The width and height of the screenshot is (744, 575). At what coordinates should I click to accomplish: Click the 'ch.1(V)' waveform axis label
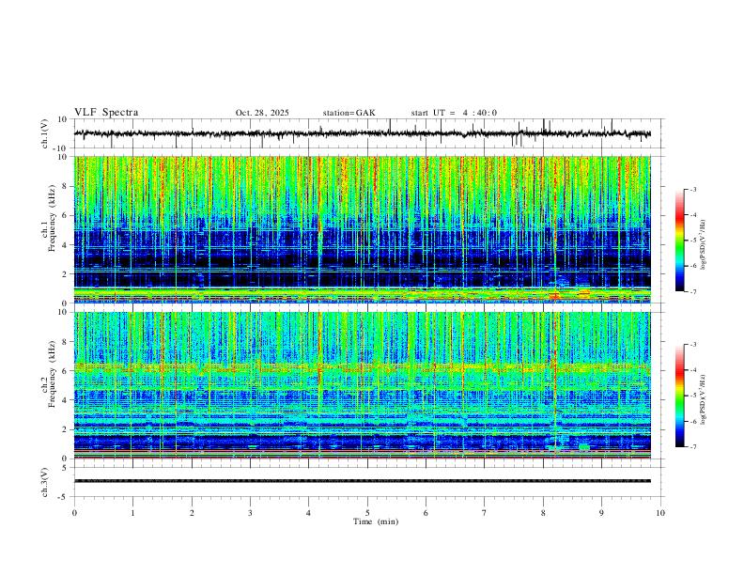(x=45, y=133)
